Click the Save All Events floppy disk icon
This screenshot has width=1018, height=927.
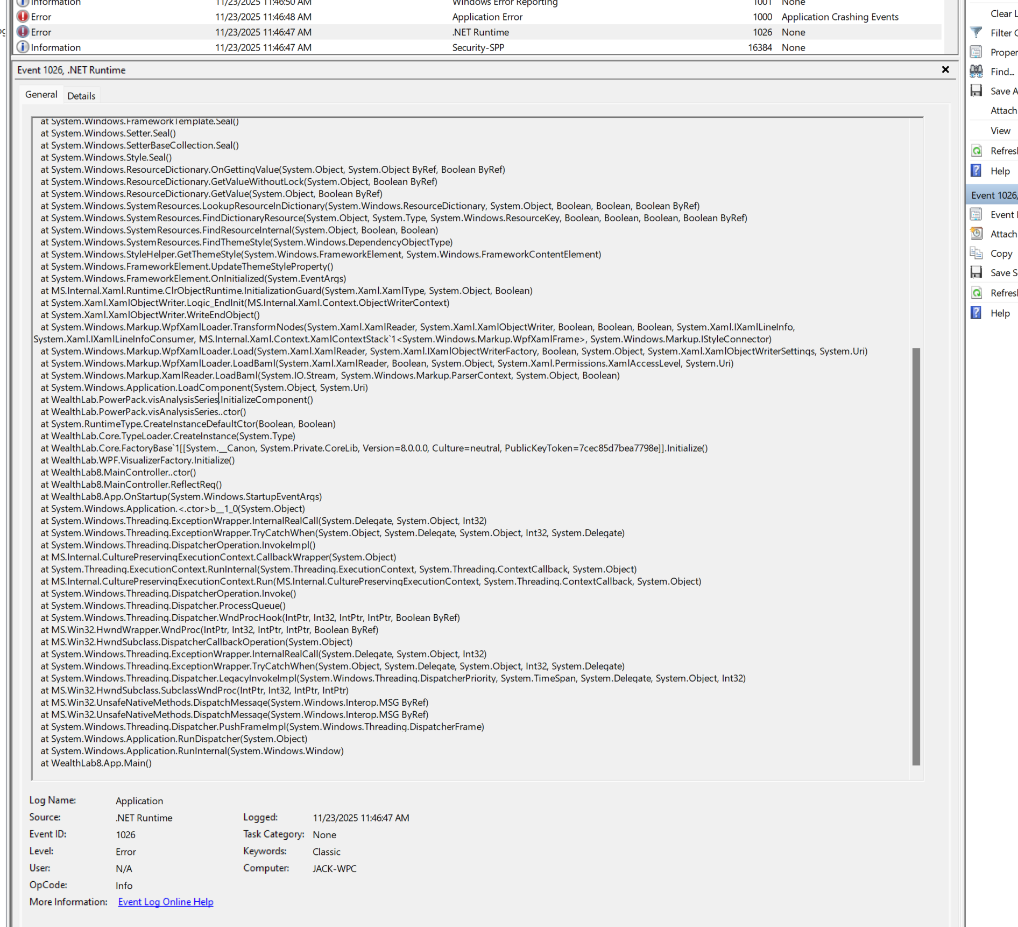click(x=976, y=91)
